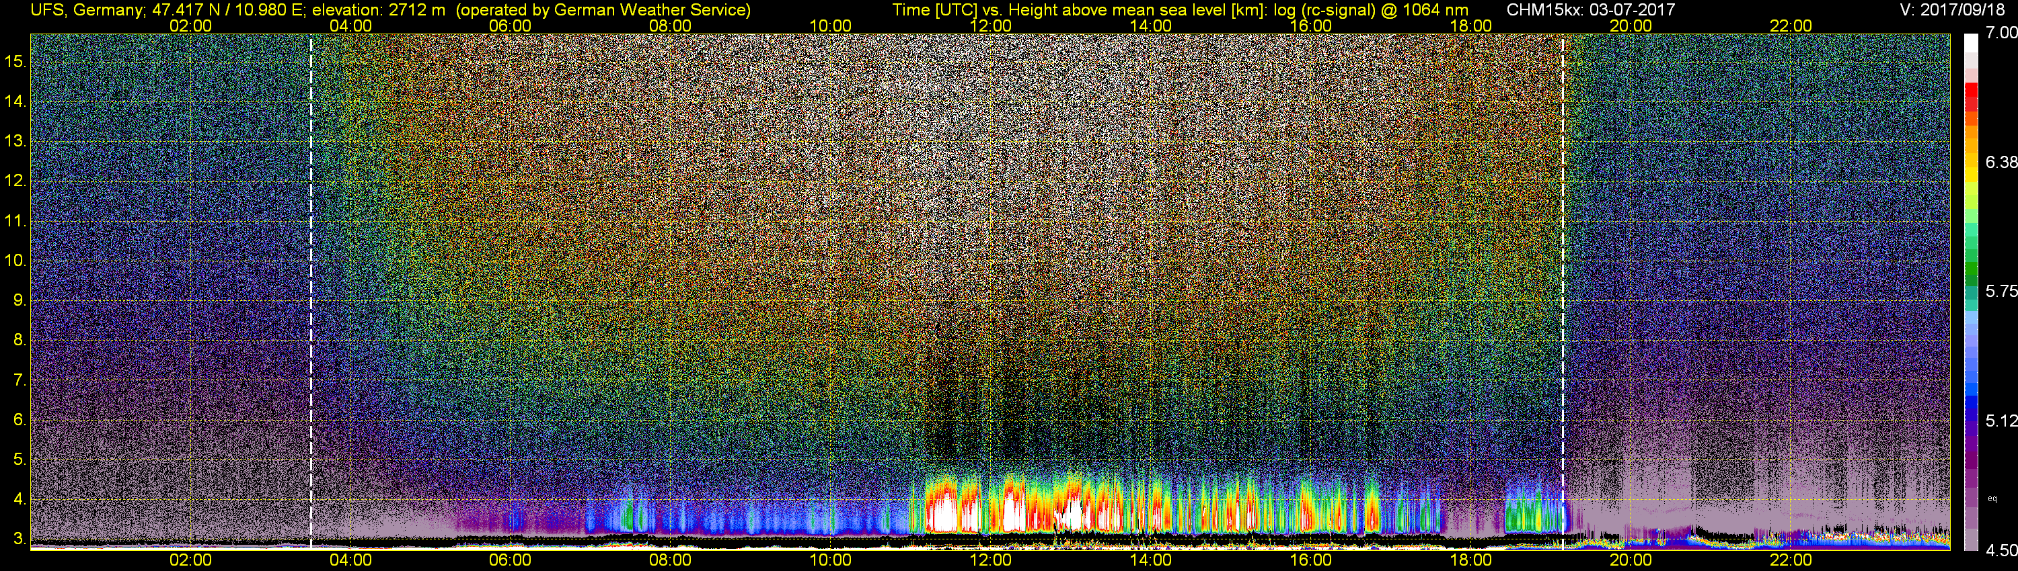Select the "14." height axis label
This screenshot has width=2018, height=571.
(15, 101)
